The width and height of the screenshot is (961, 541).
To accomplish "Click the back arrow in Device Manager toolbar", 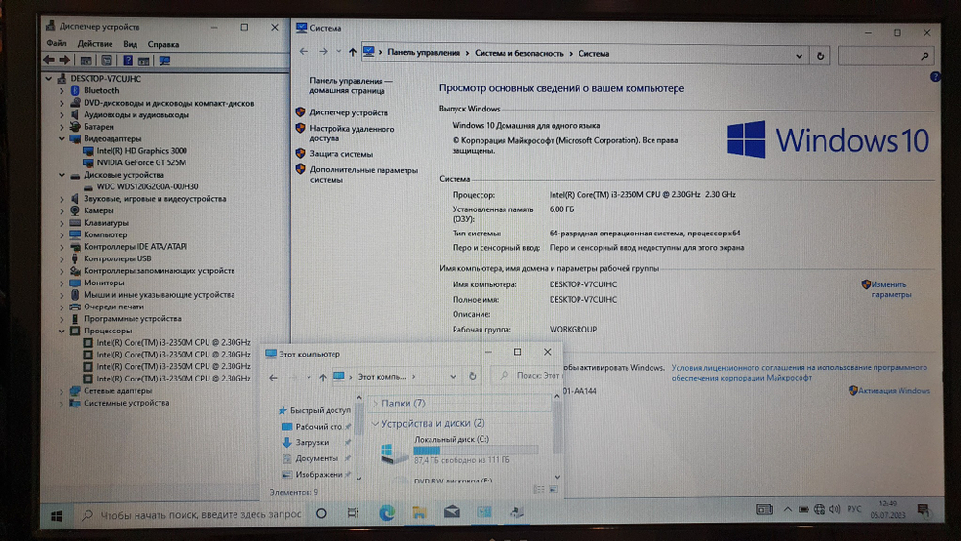I will [49, 60].
